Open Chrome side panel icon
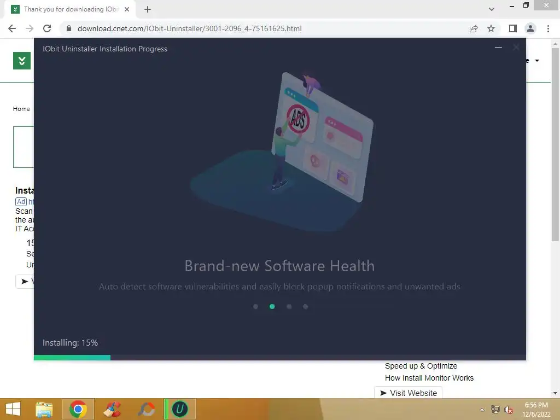The image size is (560, 420). [x=513, y=28]
